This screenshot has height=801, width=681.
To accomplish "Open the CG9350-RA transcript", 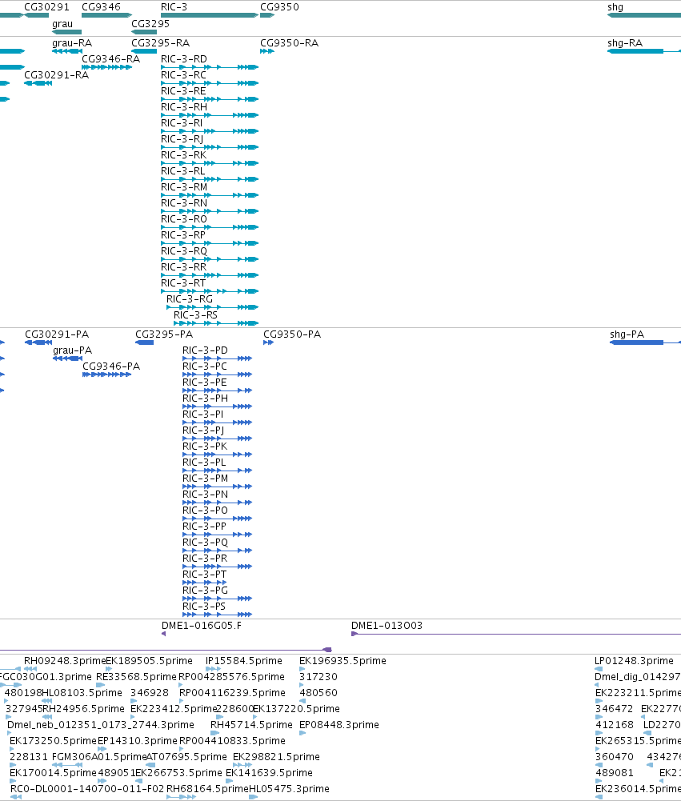I will tap(267, 51).
